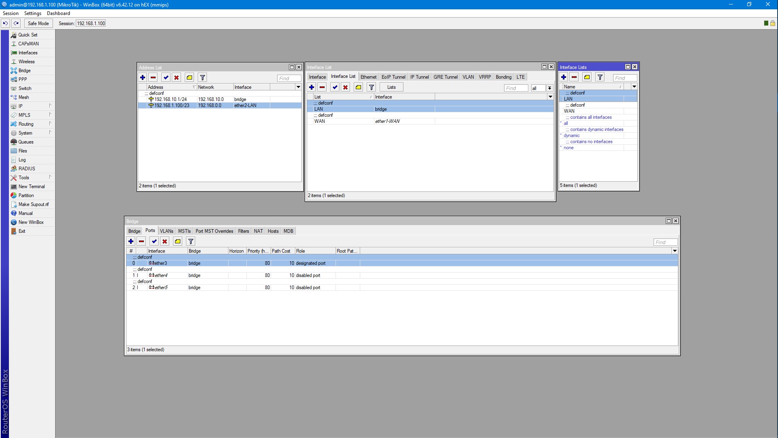778x438 pixels.
Task: Open Interface List column selector dropdown
Action: click(x=550, y=97)
